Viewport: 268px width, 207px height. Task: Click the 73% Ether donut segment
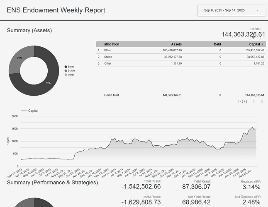click(x=48, y=83)
